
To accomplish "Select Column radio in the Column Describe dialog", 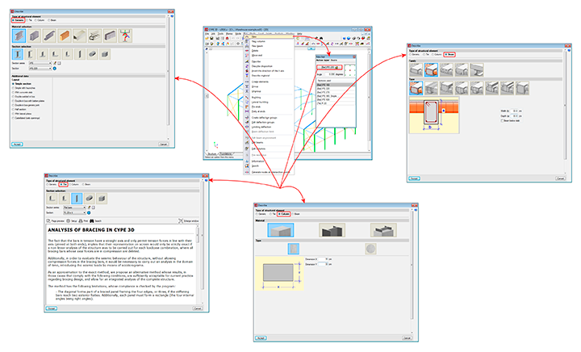I will click(284, 214).
